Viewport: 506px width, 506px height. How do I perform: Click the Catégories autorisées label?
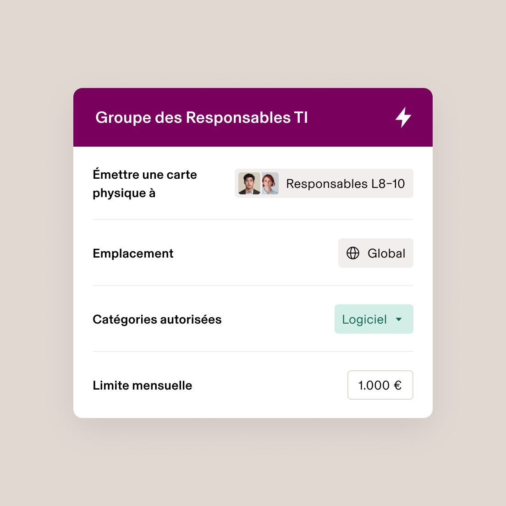(x=157, y=319)
